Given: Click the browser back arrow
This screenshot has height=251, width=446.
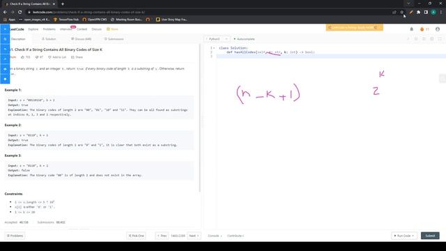Looking at the screenshot, I should [5, 13].
